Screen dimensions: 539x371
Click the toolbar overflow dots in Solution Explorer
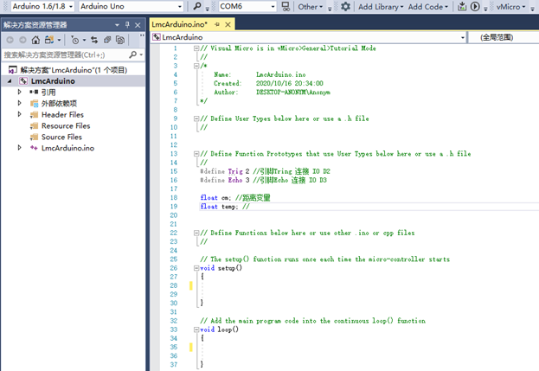pos(142,35)
